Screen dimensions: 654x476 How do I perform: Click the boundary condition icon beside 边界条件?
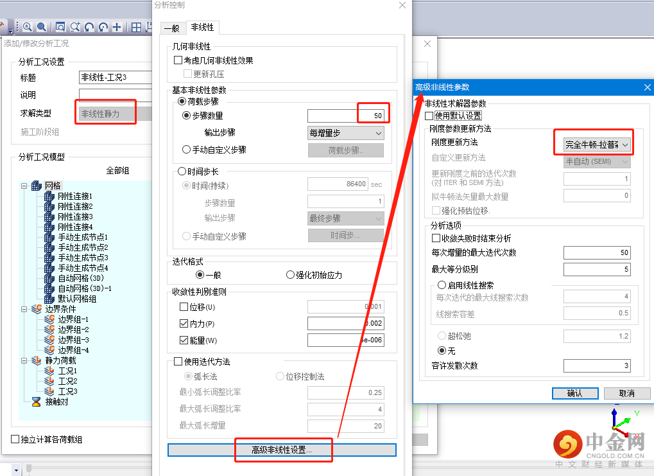tap(37, 309)
